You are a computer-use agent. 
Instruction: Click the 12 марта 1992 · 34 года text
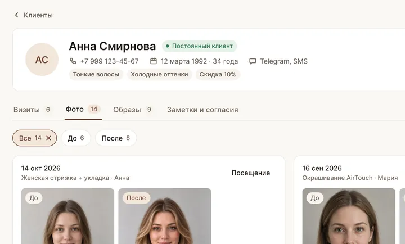pyautogui.click(x=199, y=61)
